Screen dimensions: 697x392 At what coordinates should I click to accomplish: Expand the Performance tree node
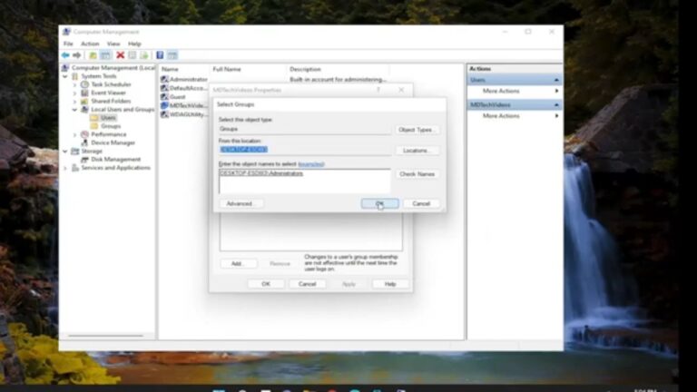click(x=76, y=134)
